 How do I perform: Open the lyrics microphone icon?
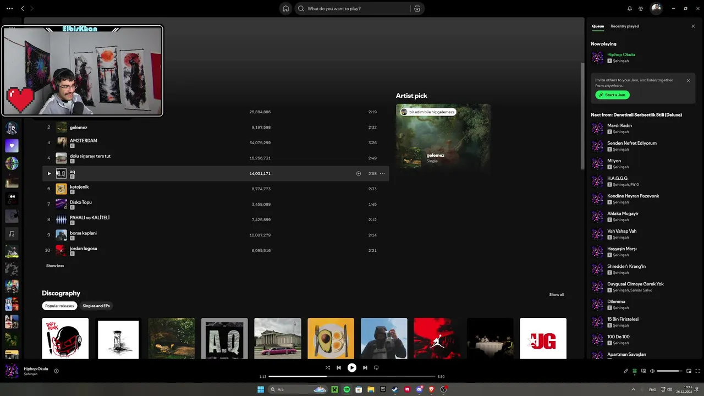tap(626, 371)
